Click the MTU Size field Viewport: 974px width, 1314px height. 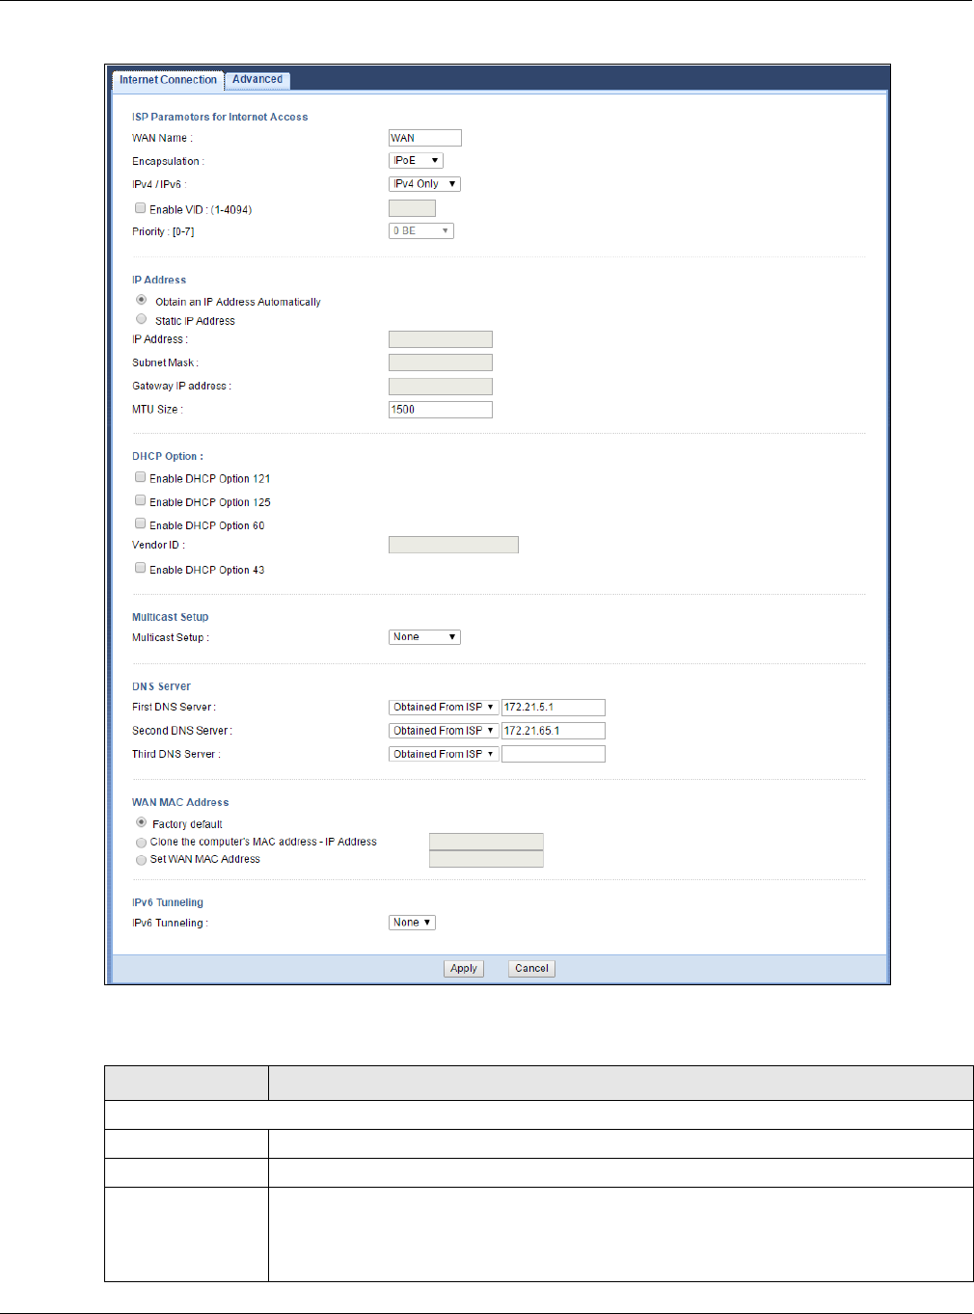[x=440, y=410]
